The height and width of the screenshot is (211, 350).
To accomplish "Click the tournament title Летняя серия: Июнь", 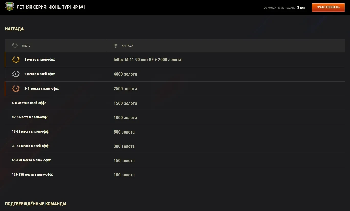I will (51, 7).
